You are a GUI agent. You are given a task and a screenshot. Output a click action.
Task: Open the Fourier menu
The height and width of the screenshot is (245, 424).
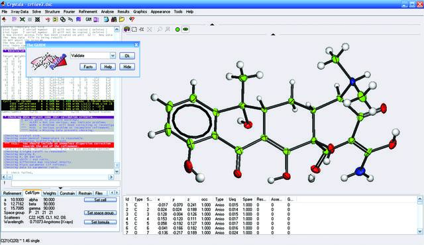point(69,12)
